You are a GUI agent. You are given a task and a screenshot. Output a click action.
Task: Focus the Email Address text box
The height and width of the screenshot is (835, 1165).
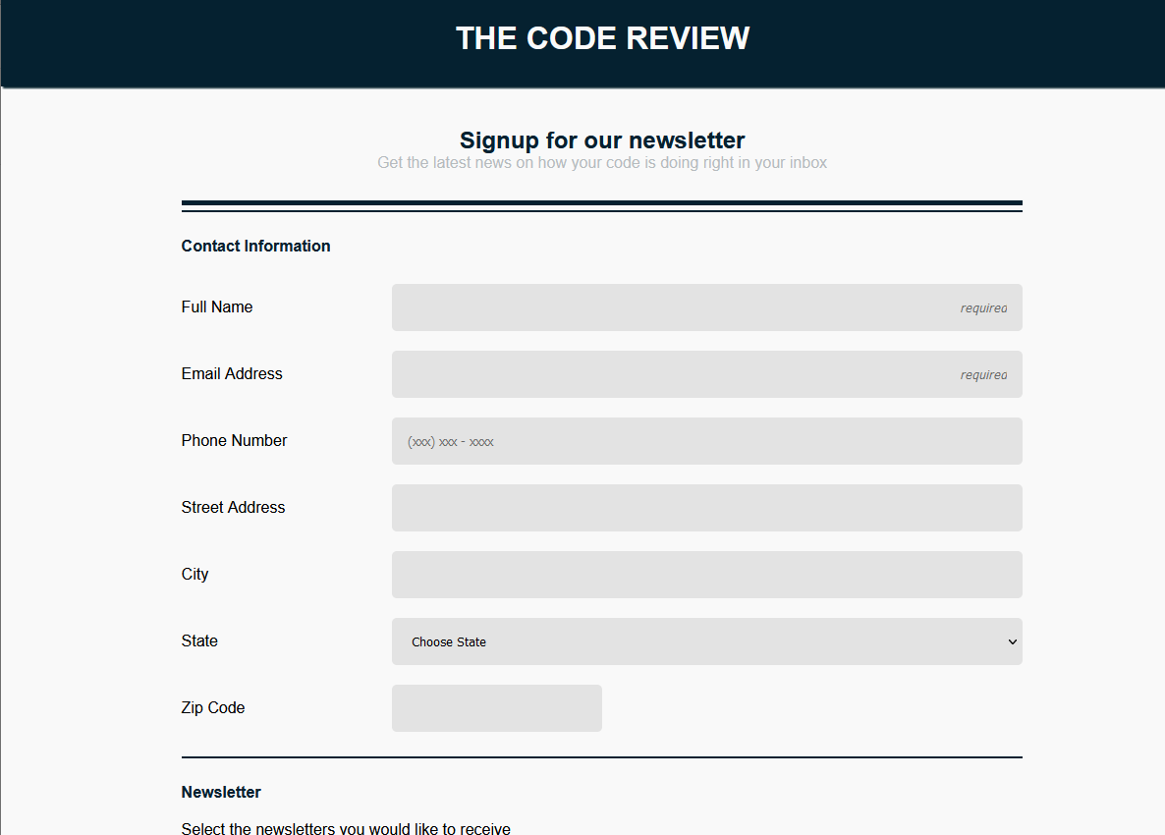pyautogui.click(x=706, y=374)
